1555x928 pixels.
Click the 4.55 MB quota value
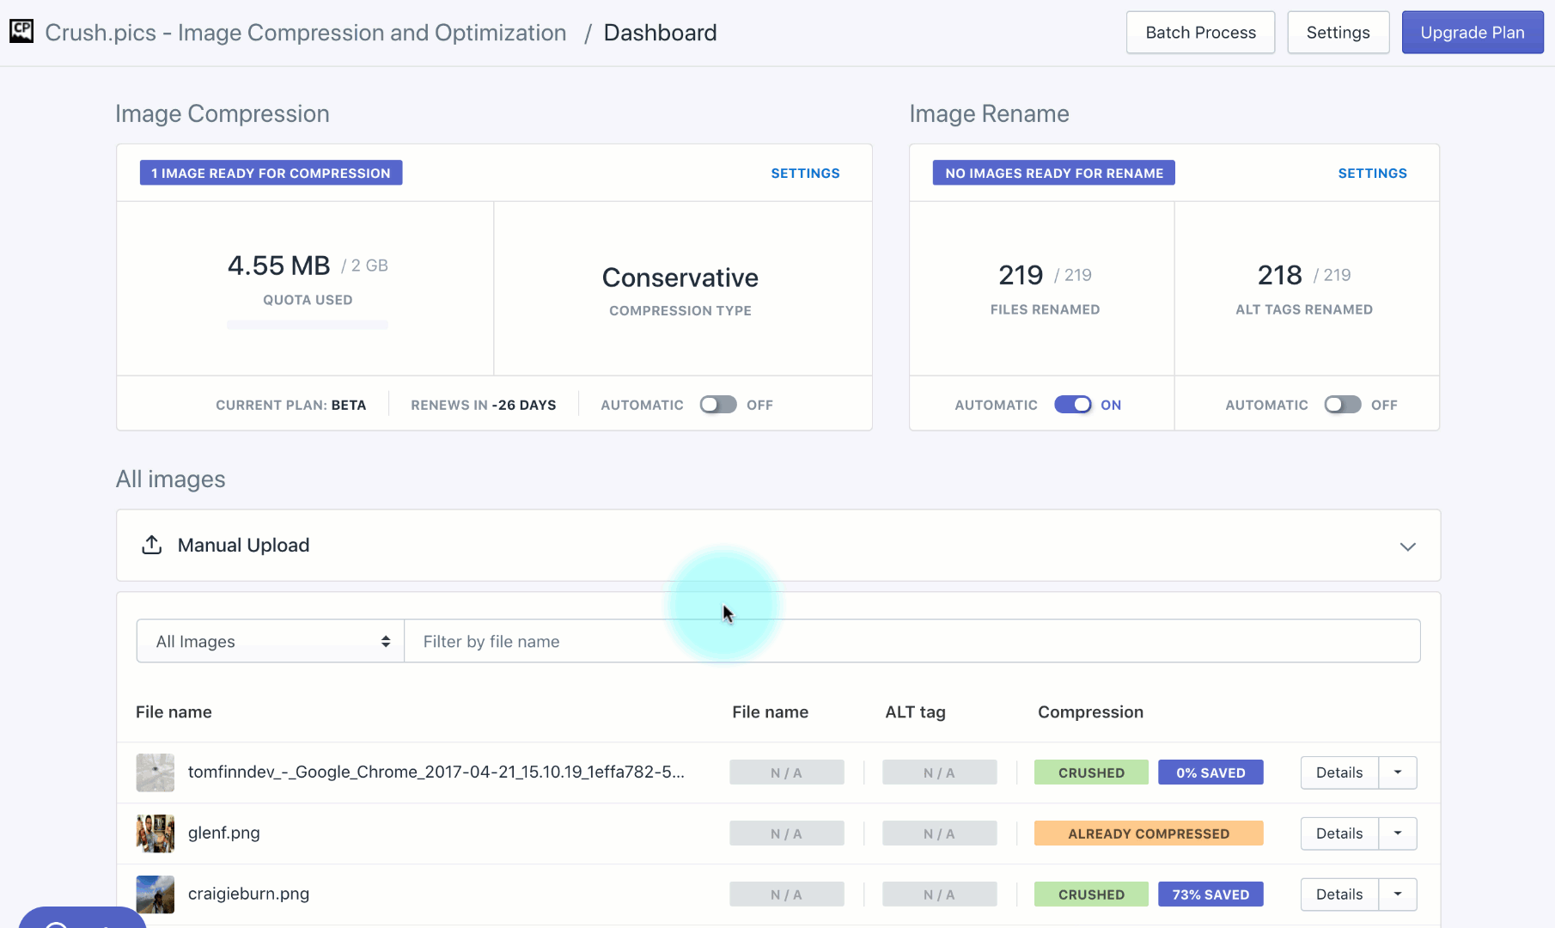pyautogui.click(x=278, y=266)
